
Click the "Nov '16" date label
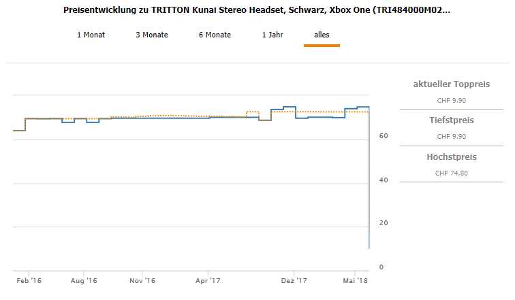(x=142, y=280)
